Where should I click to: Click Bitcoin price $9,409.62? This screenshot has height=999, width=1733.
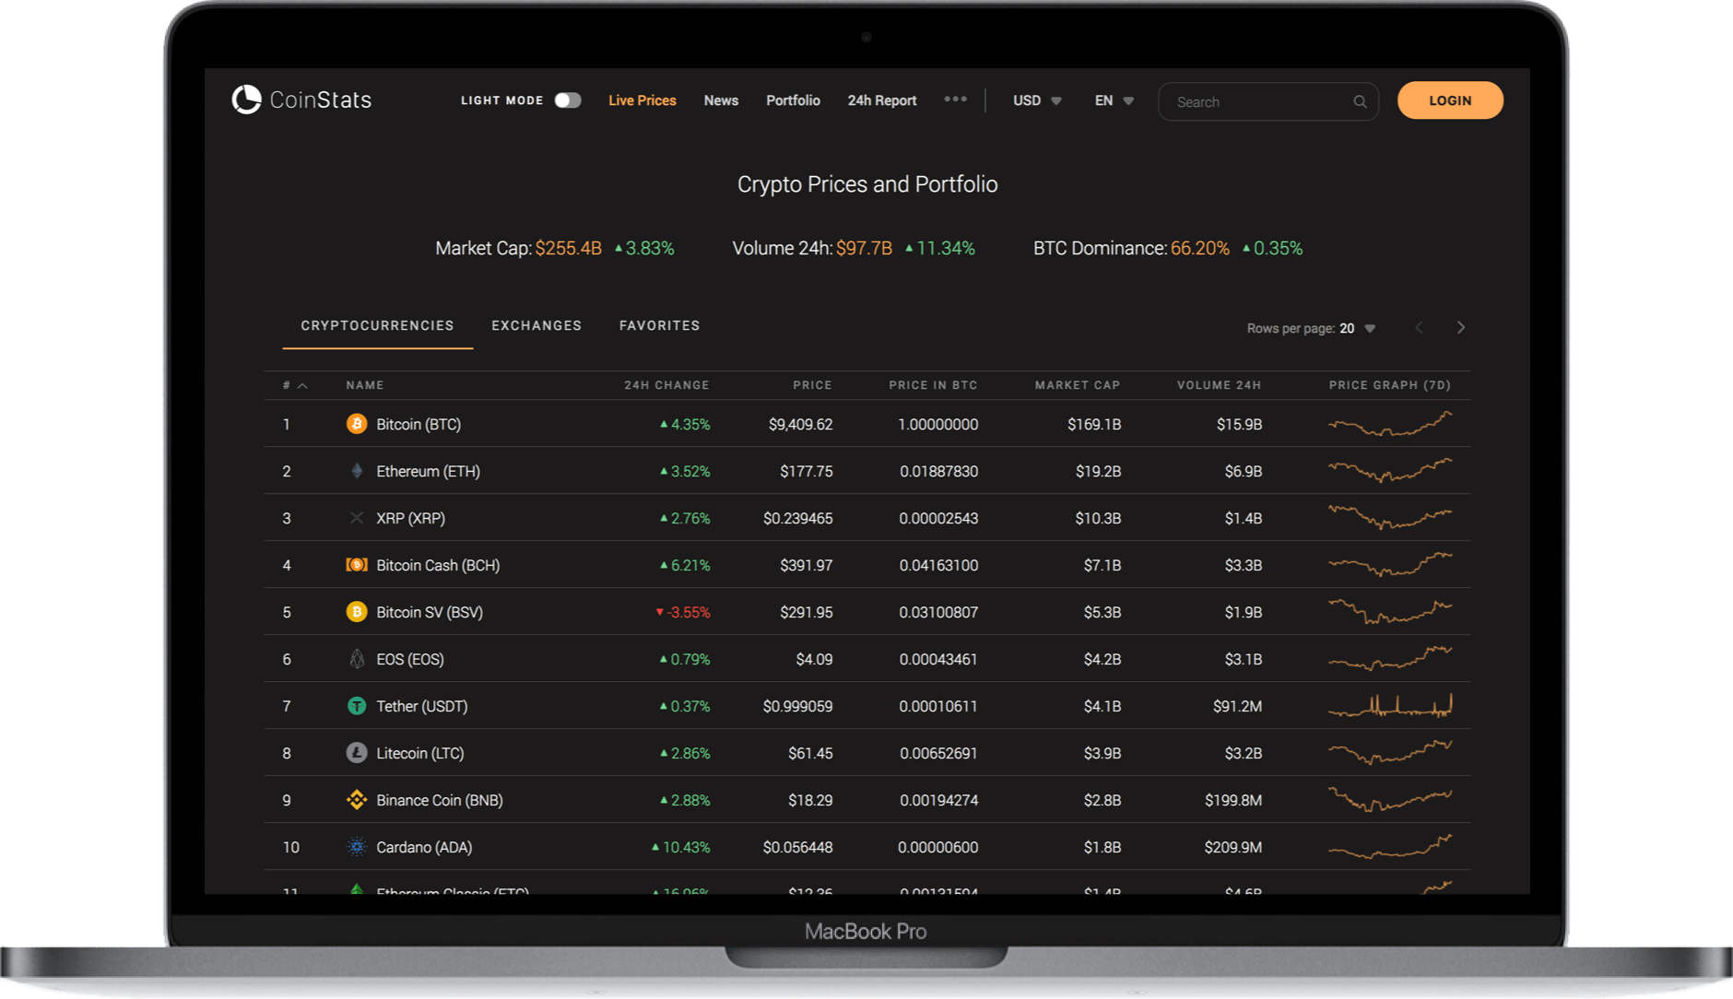[x=800, y=424]
